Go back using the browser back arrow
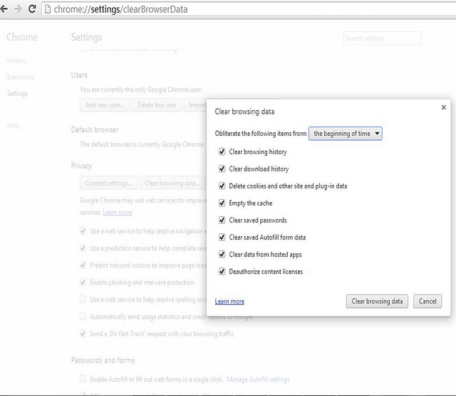Image resolution: width=456 pixels, height=396 pixels. point(4,9)
